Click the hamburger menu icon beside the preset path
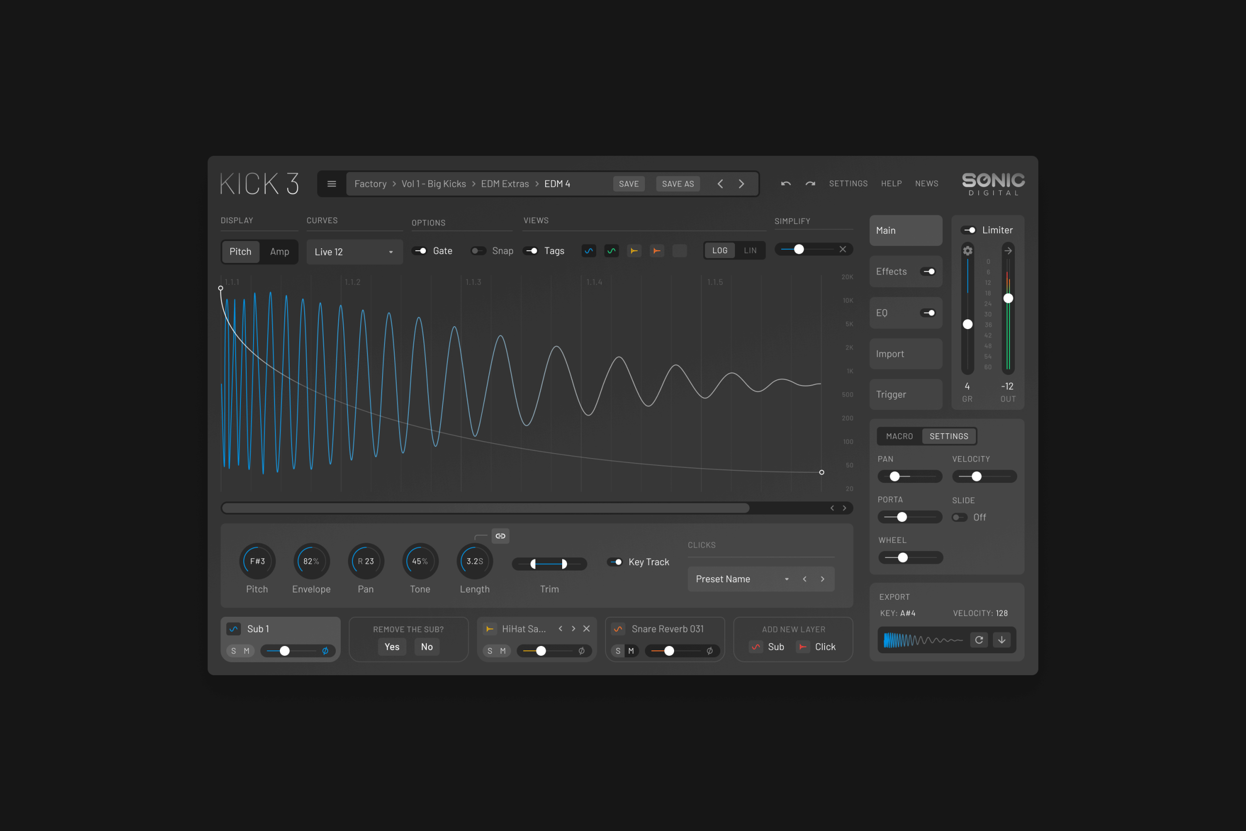 coord(331,184)
